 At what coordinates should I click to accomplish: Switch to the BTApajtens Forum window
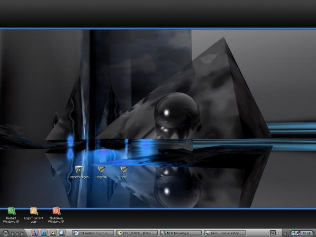click(x=93, y=233)
